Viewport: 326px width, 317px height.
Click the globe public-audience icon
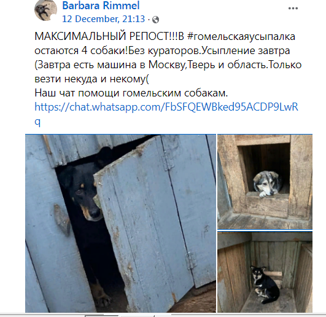pos(155,20)
